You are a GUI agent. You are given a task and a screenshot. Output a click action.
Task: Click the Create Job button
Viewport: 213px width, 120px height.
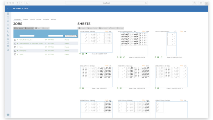click(29, 28)
